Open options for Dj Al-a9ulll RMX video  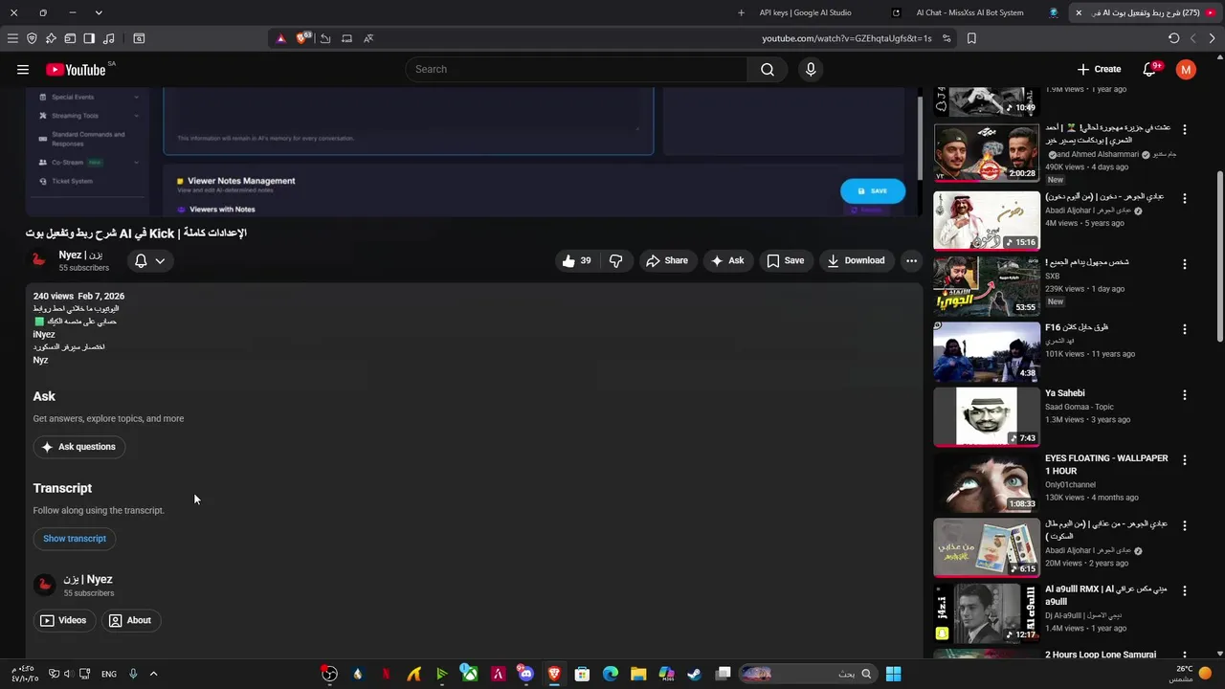coord(1184,590)
